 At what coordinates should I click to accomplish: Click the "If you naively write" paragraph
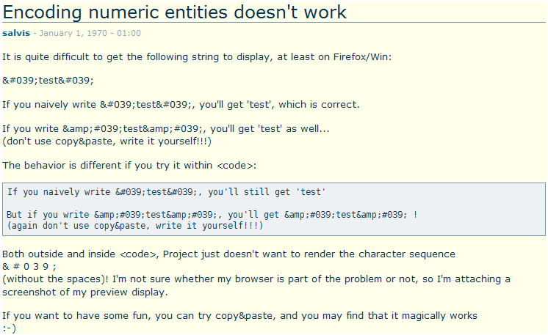pos(181,105)
